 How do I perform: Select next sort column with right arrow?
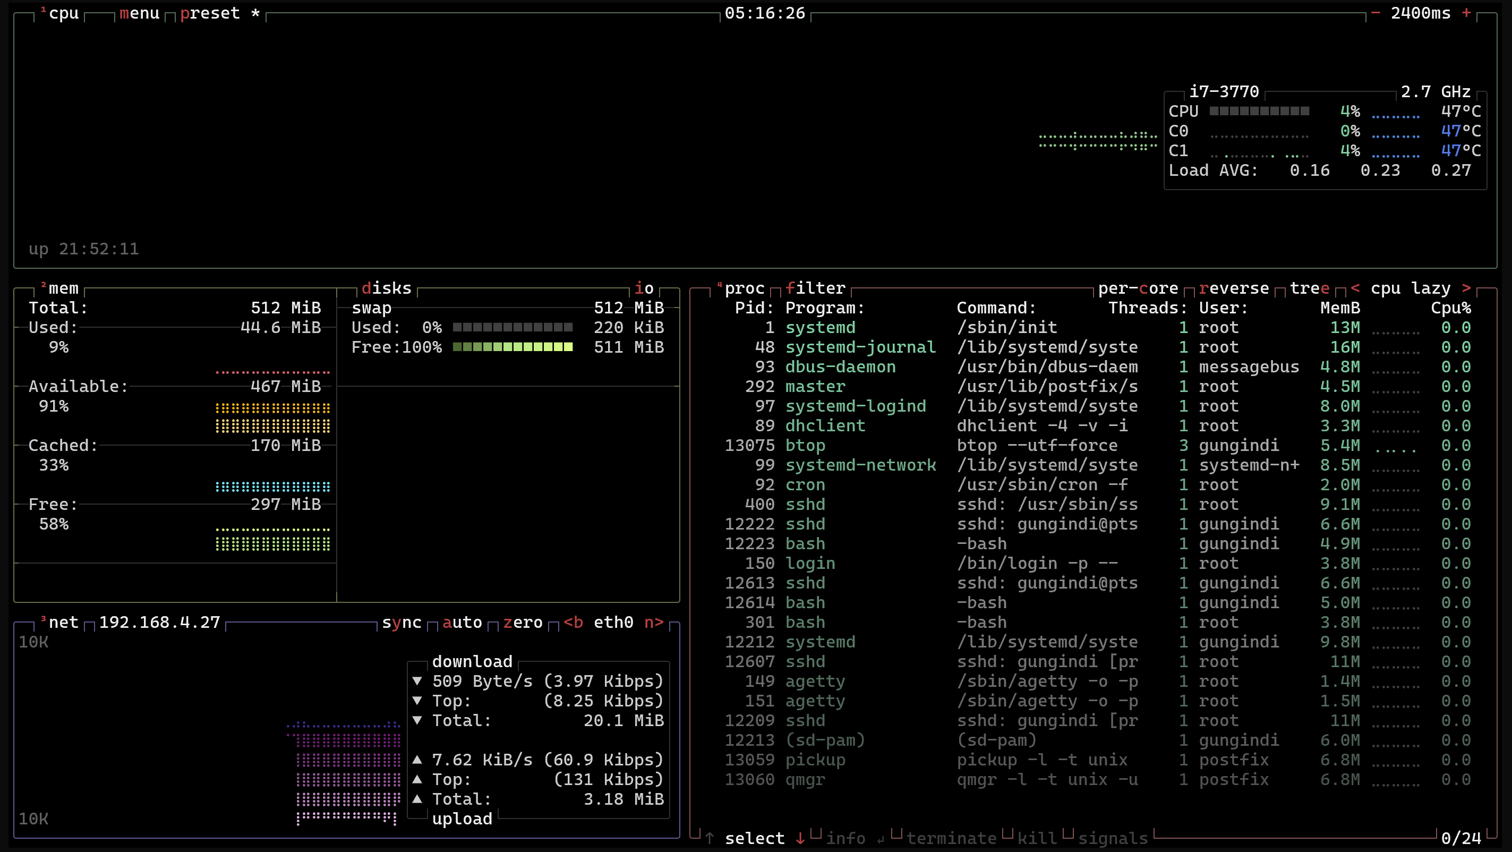point(1466,288)
